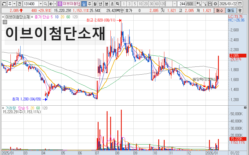
Task: Switch to the 월 monthly chart period
Action: 95,4
